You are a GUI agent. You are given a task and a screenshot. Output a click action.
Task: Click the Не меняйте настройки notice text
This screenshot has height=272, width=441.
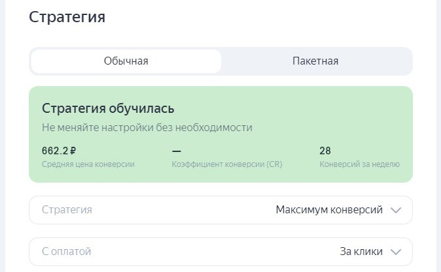pyautogui.click(x=147, y=128)
